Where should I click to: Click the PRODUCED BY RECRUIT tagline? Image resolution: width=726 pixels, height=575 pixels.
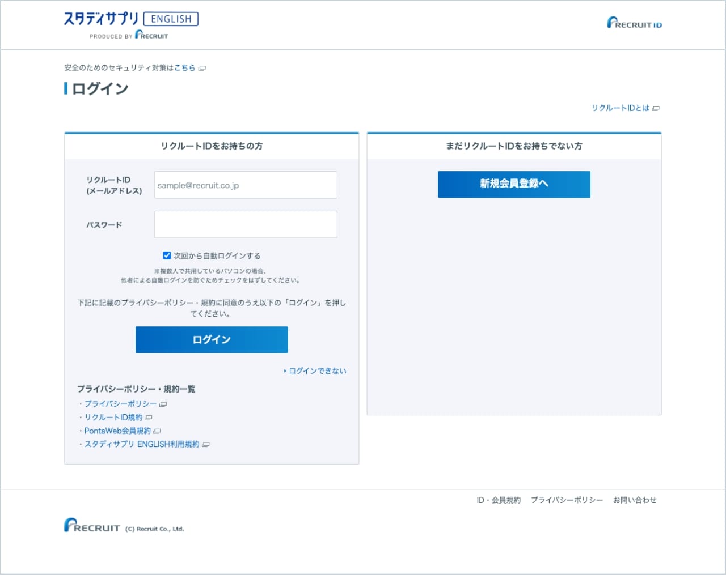coord(129,36)
